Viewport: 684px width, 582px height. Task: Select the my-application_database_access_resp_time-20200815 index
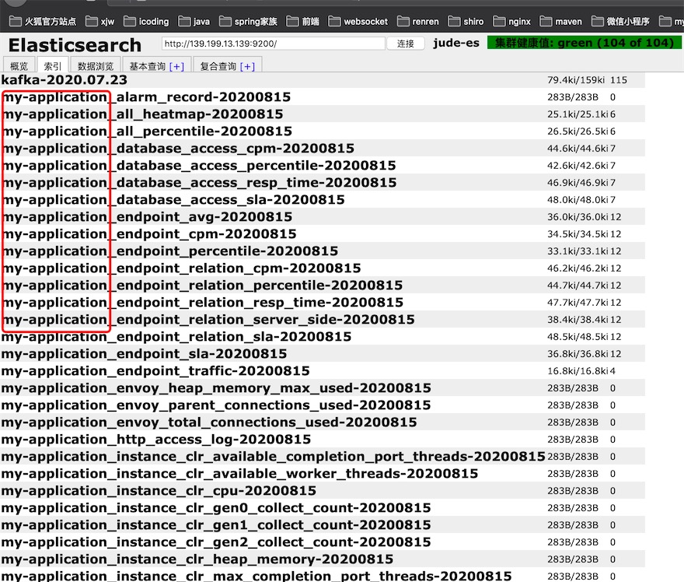(x=199, y=183)
